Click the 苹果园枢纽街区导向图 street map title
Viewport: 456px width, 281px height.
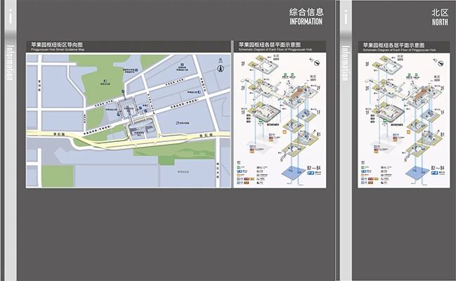pyautogui.click(x=58, y=44)
